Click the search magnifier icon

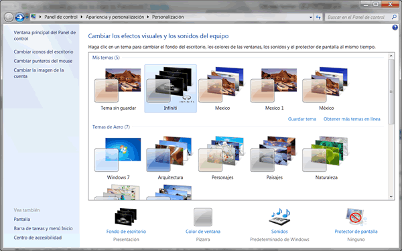(x=394, y=17)
